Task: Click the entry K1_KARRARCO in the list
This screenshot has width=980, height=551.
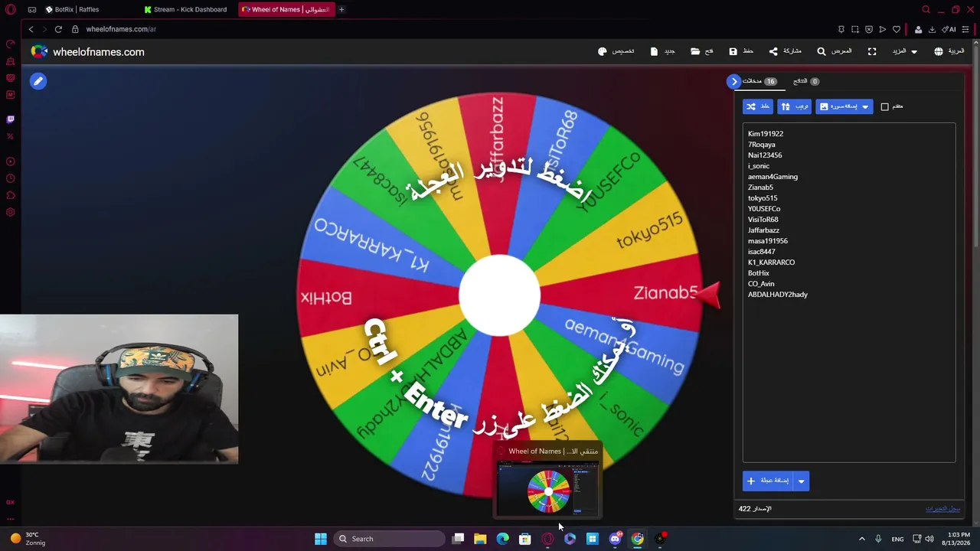Action: click(771, 262)
